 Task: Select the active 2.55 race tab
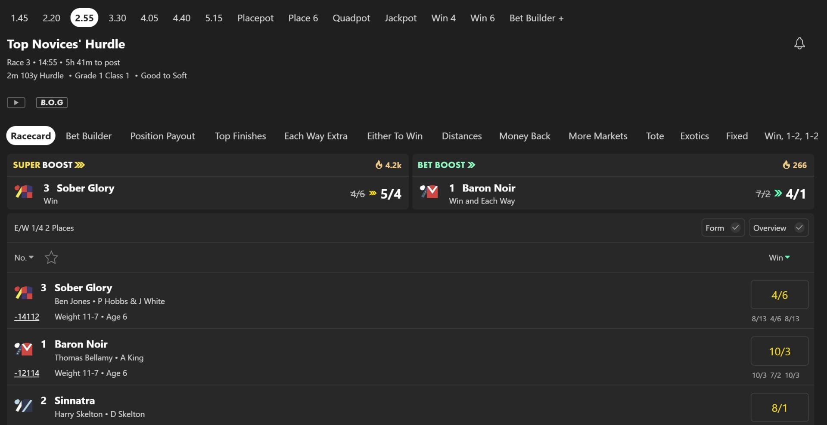tap(84, 18)
